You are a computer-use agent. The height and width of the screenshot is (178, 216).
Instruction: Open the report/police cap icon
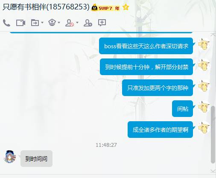point(52,23)
